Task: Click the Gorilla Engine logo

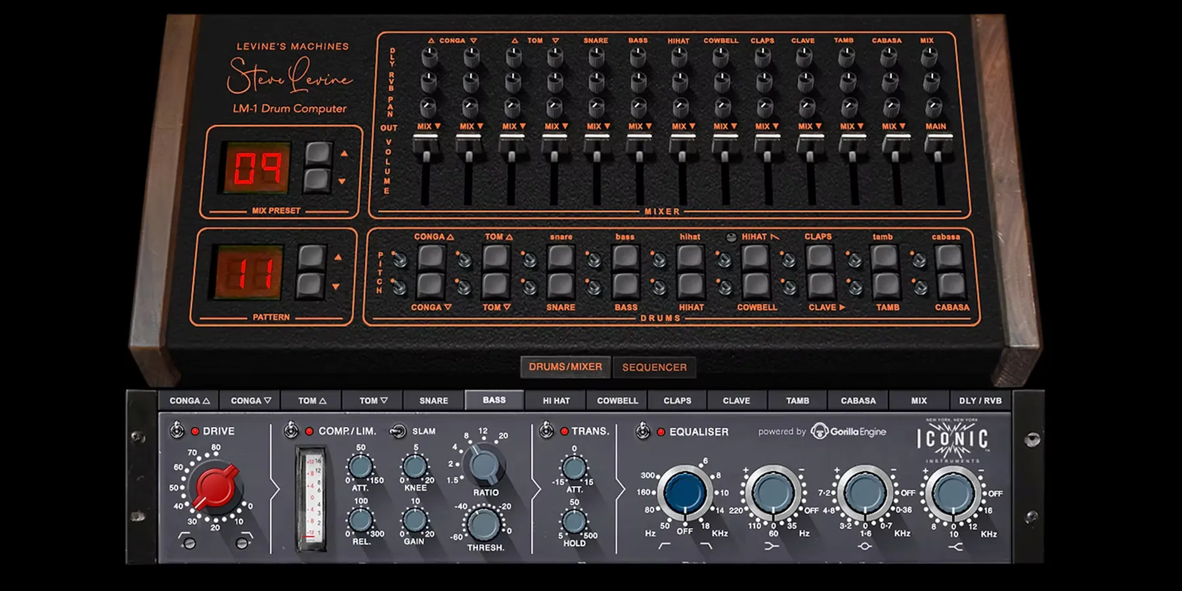Action: pos(848,432)
